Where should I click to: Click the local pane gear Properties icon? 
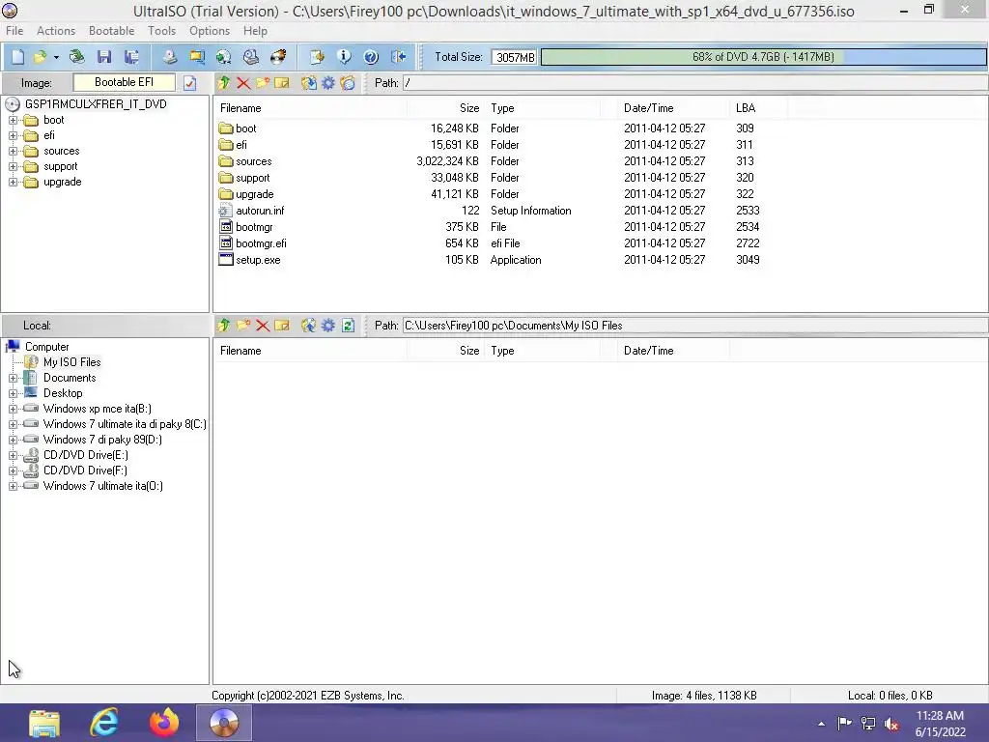pos(328,325)
